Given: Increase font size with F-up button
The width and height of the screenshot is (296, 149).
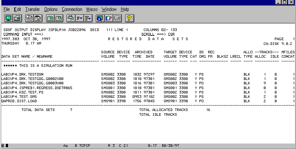Looking at the screenshot, I should pyautogui.click(x=87, y=18).
